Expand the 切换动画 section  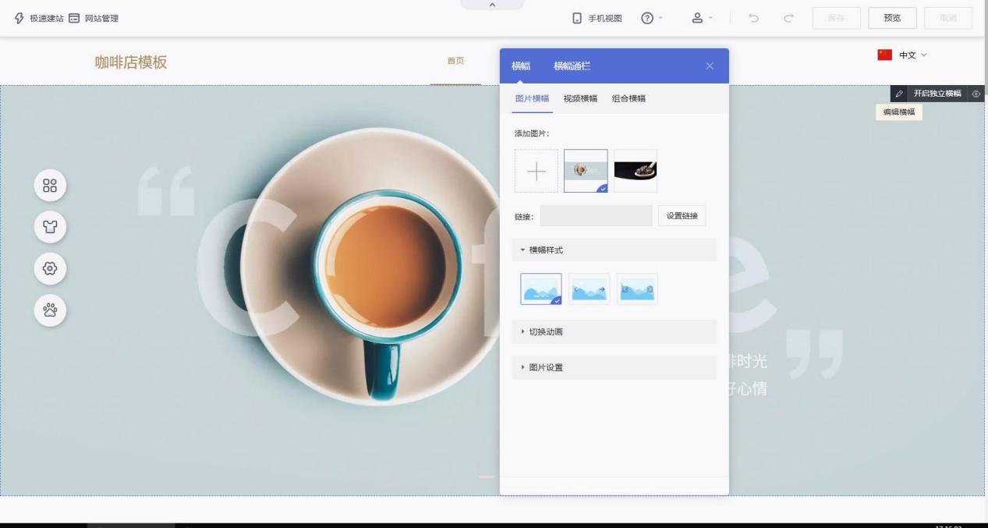[x=614, y=331]
